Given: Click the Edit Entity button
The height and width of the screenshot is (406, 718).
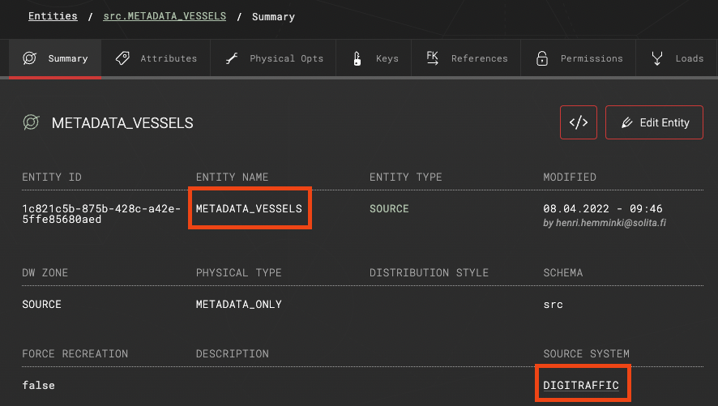Looking at the screenshot, I should click(654, 122).
